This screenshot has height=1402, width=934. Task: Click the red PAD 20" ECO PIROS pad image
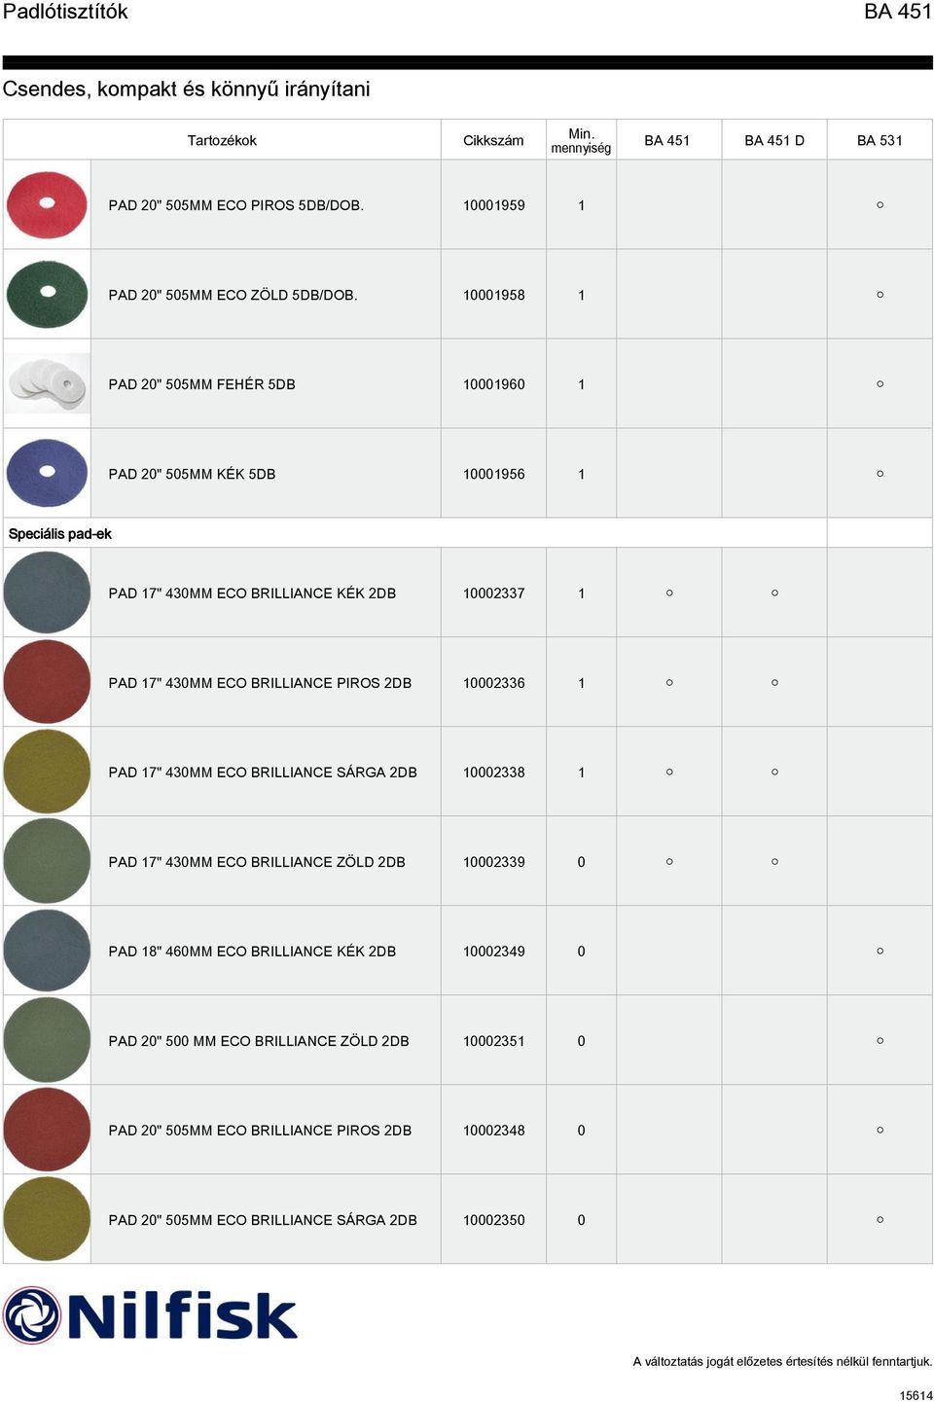click(x=47, y=205)
